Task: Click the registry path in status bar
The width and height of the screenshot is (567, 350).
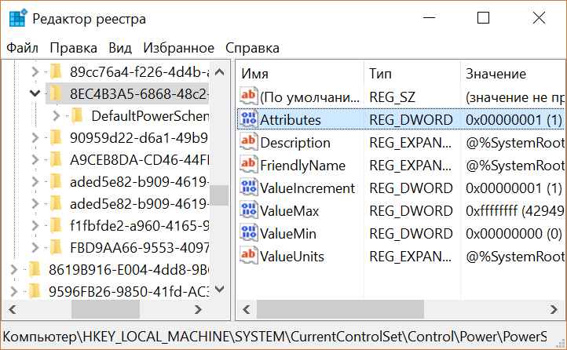Action: (x=275, y=337)
